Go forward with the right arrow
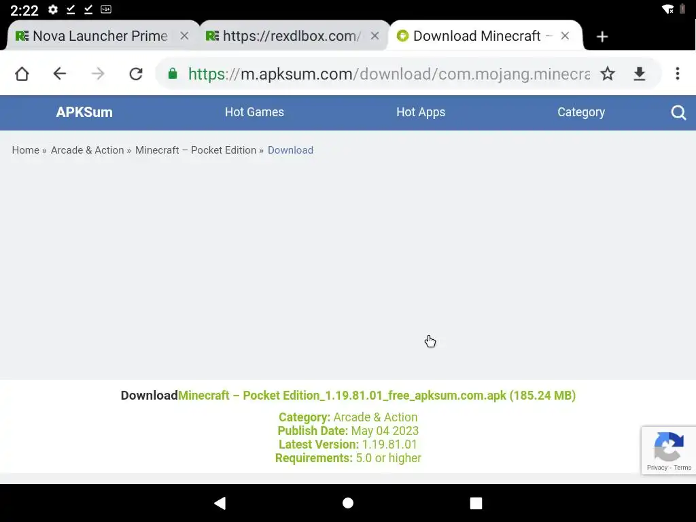Screen dimensions: 696x522 tap(98, 73)
